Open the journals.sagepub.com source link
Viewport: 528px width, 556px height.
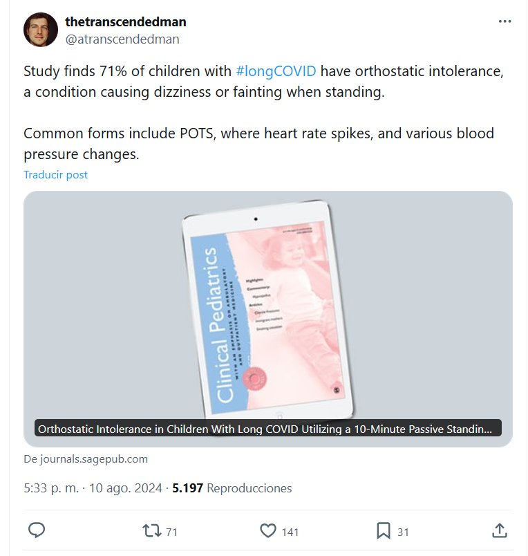(86, 458)
